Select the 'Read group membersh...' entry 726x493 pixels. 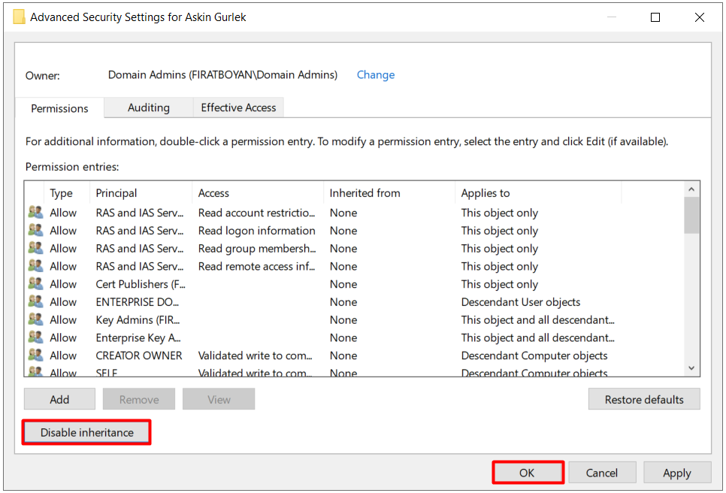(x=257, y=248)
